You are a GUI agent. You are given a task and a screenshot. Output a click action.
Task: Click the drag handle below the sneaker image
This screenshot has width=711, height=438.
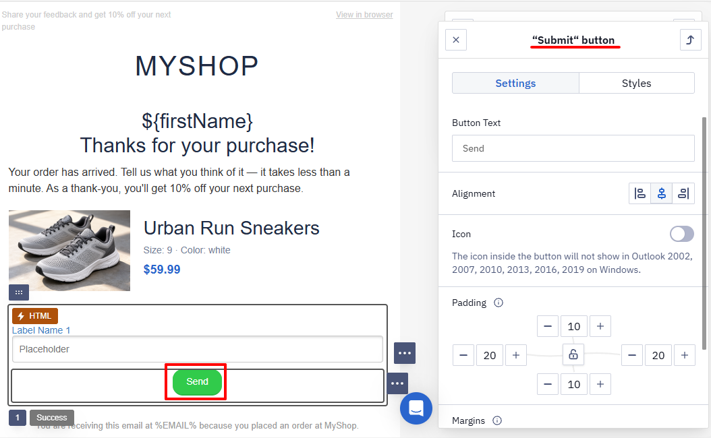pyautogui.click(x=19, y=292)
